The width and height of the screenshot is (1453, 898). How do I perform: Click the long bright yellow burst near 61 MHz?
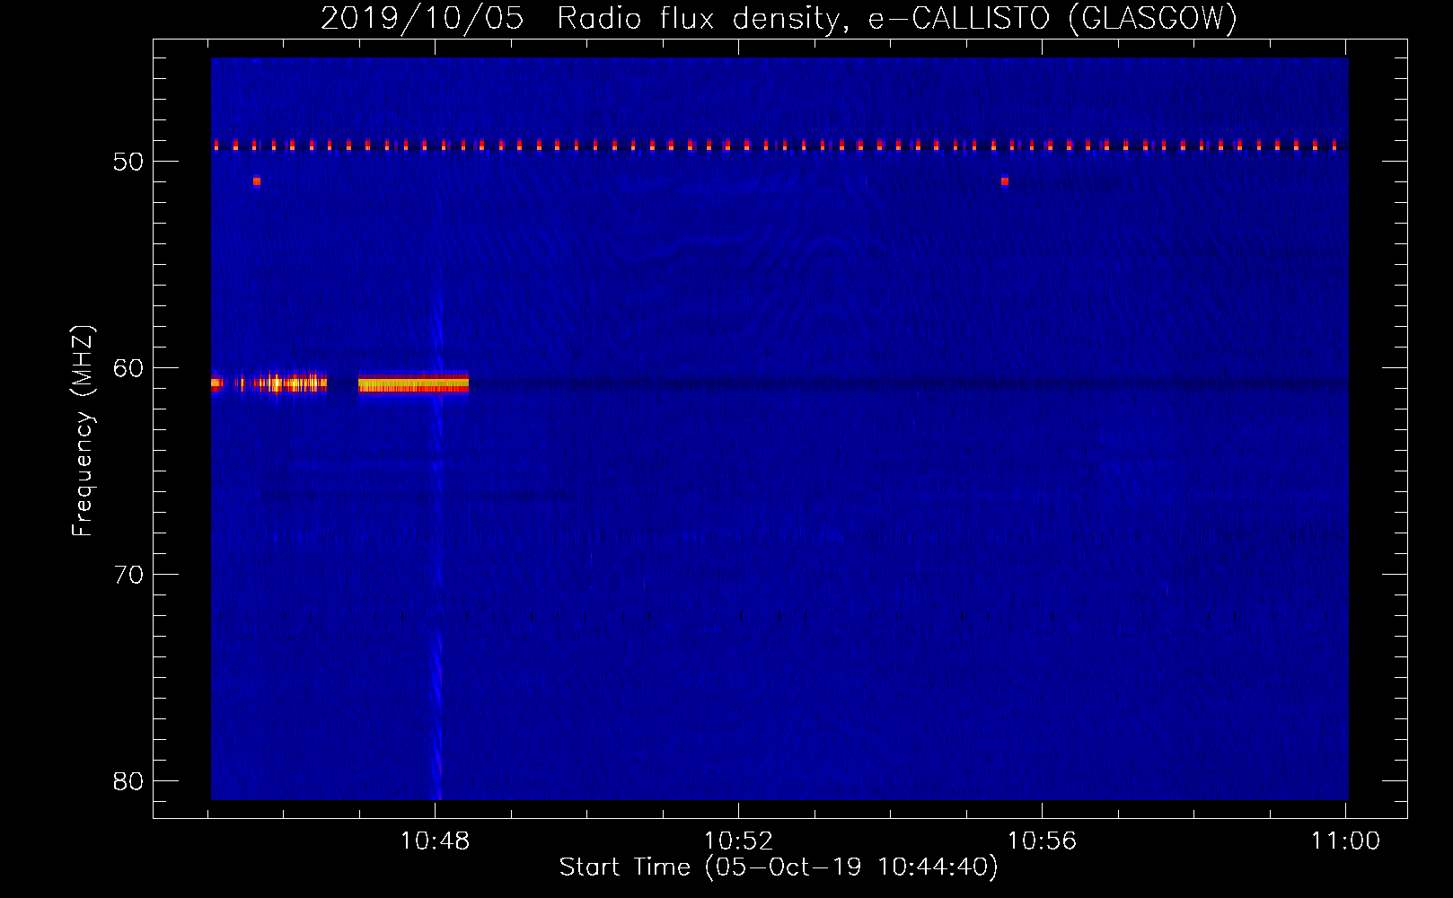413,384
